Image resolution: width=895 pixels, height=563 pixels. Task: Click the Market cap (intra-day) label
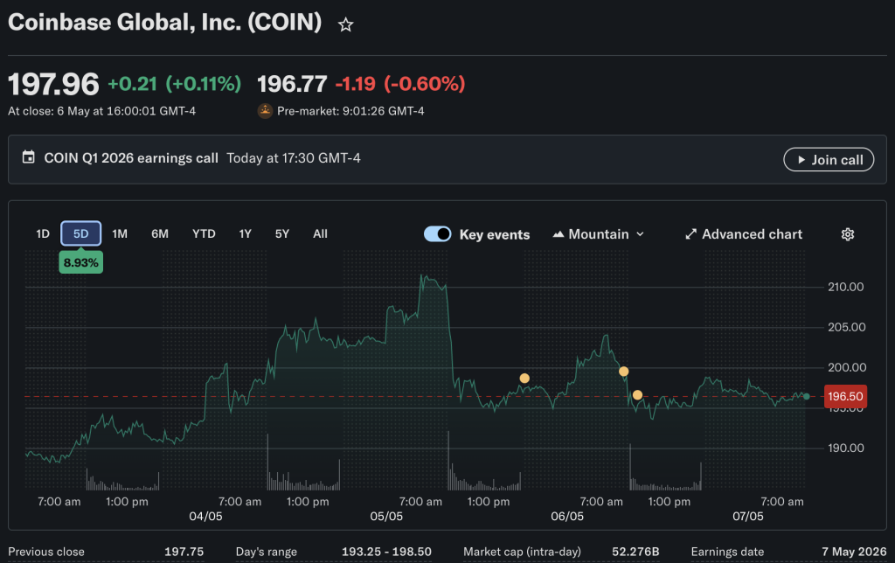[522, 552]
